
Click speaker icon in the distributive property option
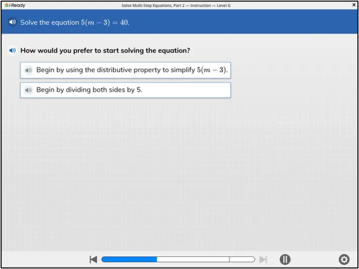(x=28, y=71)
